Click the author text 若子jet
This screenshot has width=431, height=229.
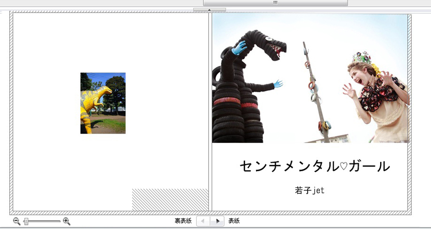(310, 191)
